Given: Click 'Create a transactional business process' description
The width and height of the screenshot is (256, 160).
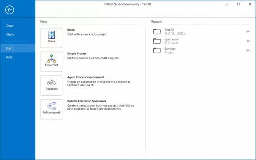Looking at the screenshot, I should coord(100,107).
